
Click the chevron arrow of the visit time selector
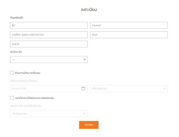[x=164, y=89]
